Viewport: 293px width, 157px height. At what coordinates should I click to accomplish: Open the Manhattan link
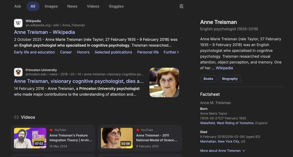pos(208,141)
